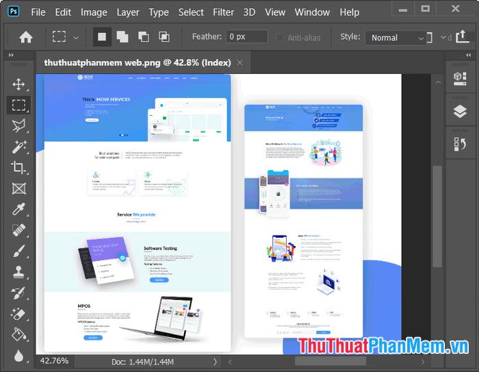Close the thuthuatphanmem web.png document tab
This screenshot has width=479, height=372.
(x=239, y=62)
